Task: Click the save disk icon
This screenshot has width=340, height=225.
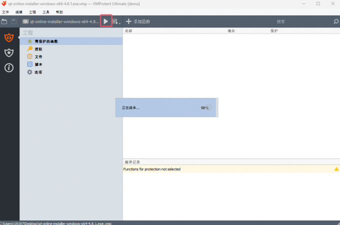Action: click(14, 21)
